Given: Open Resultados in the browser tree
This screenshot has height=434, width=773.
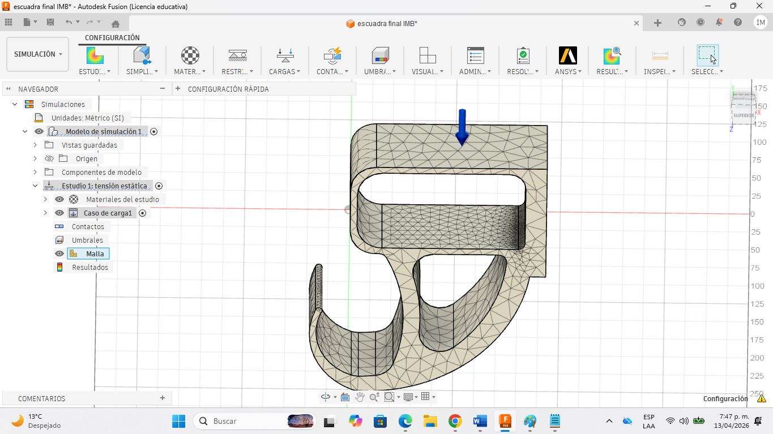Looking at the screenshot, I should (x=89, y=267).
